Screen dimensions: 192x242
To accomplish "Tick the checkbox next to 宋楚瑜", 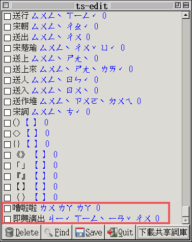I will (x=7, y=48).
